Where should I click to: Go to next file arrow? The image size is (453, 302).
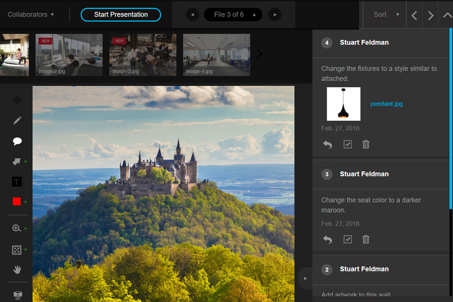275,15
